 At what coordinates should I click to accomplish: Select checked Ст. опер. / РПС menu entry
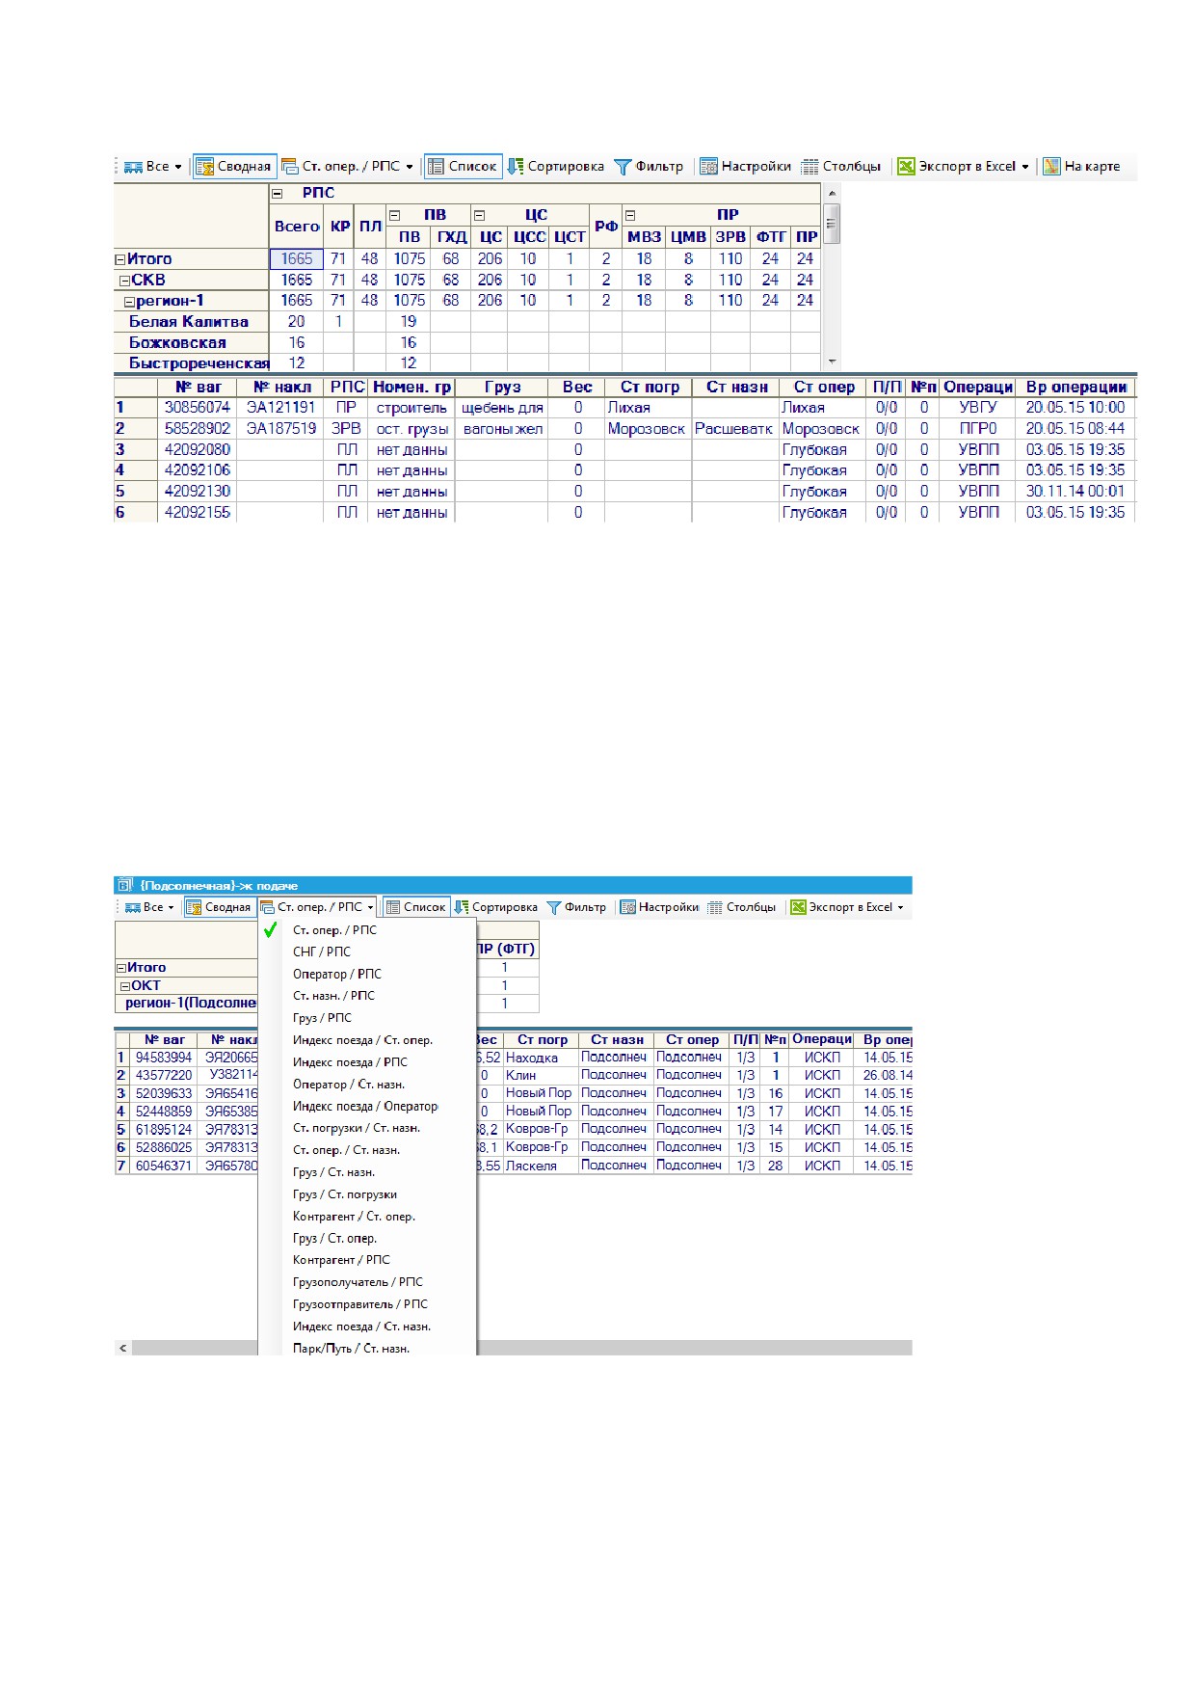click(x=367, y=930)
